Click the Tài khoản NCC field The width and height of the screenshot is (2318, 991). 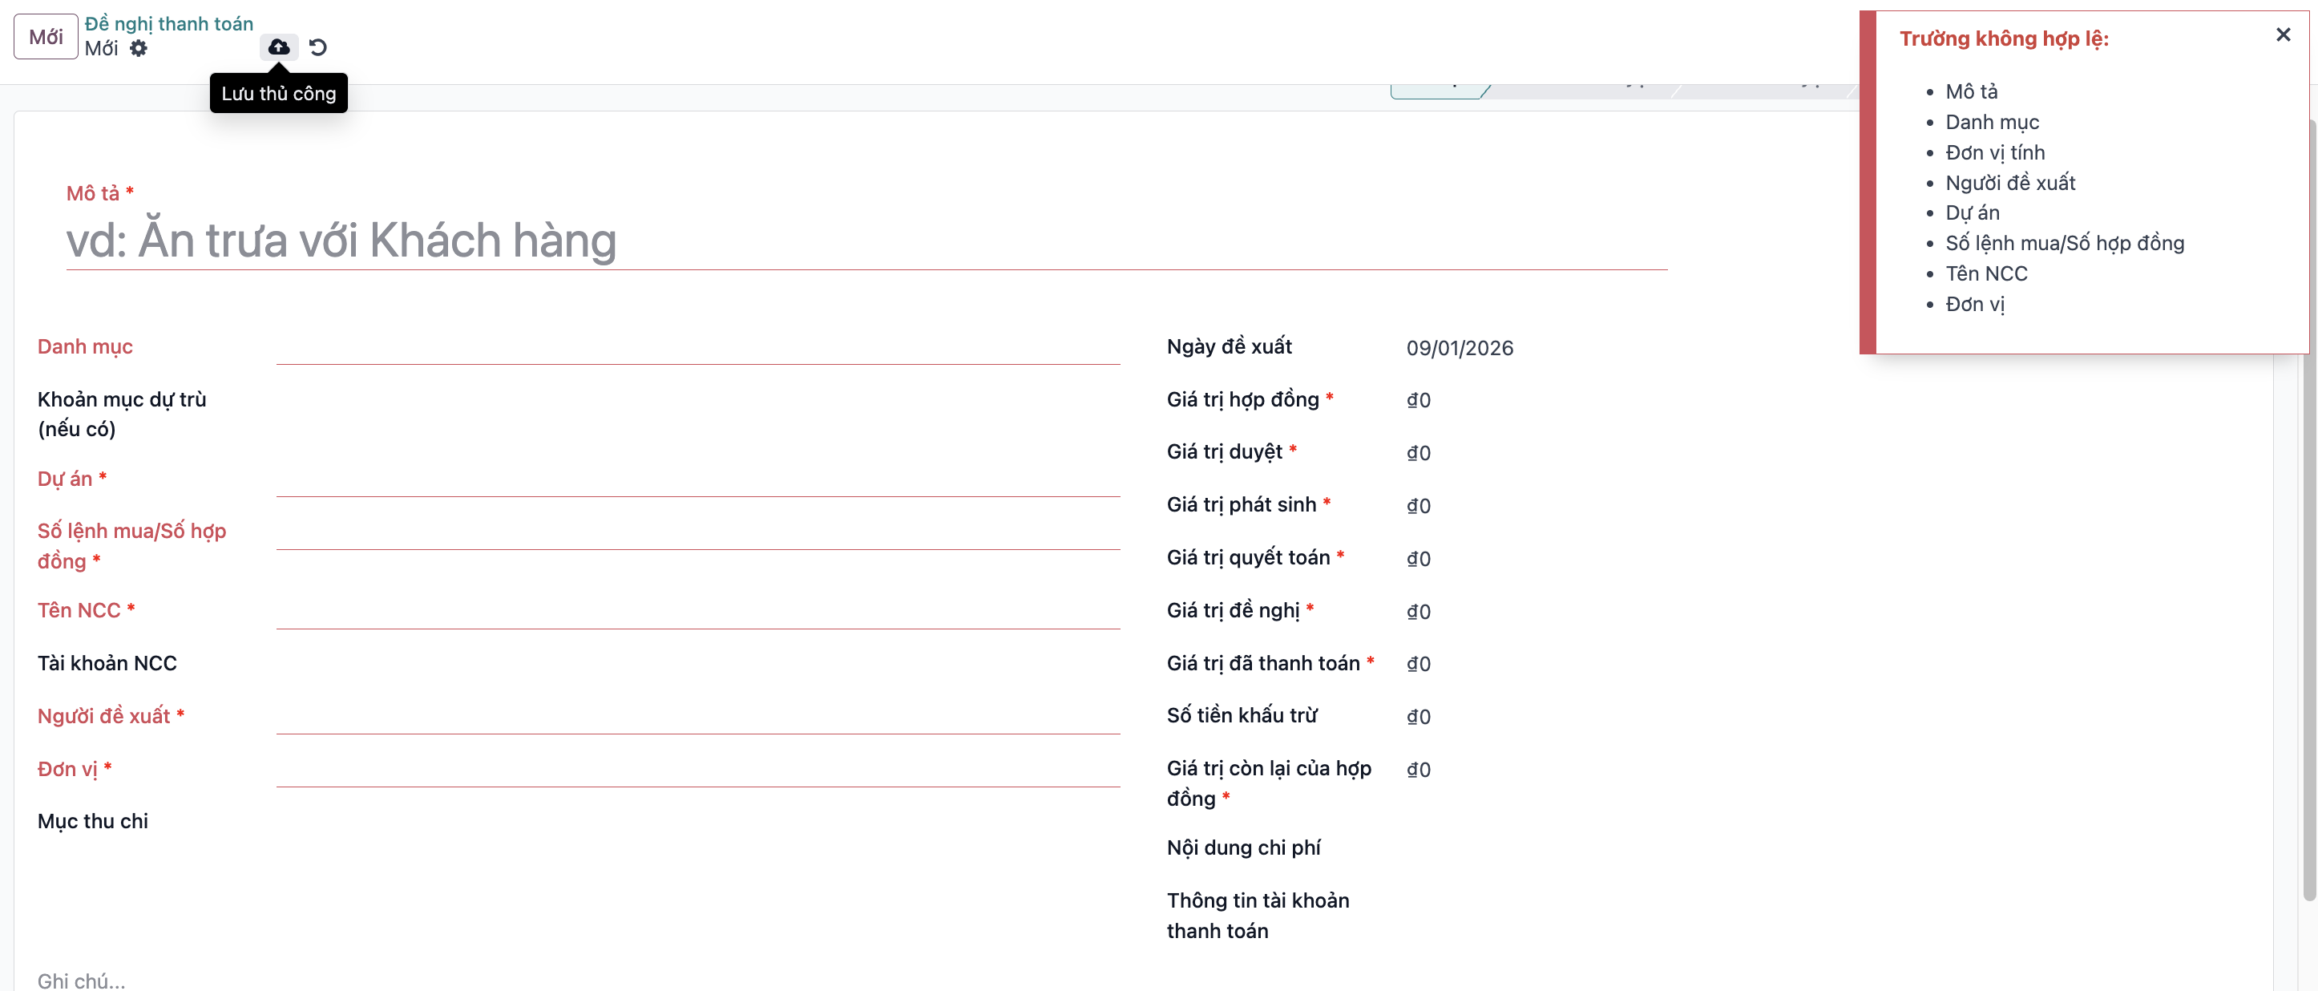(x=698, y=664)
